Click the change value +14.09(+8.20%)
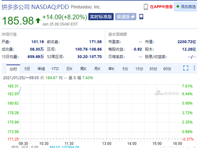The height and width of the screenshot is (148, 197). click(x=65, y=17)
